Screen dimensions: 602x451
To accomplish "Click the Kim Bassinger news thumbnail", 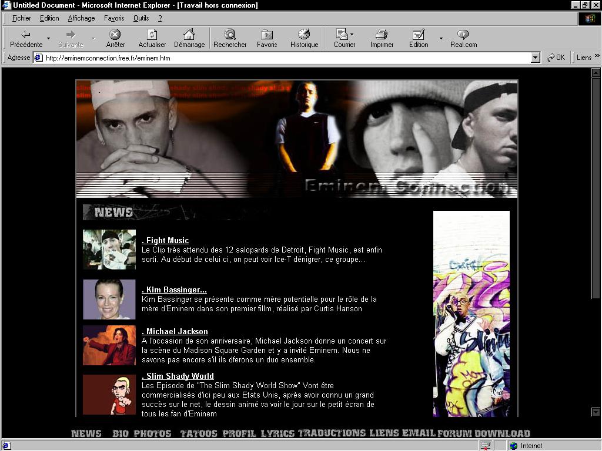I will (x=109, y=299).
